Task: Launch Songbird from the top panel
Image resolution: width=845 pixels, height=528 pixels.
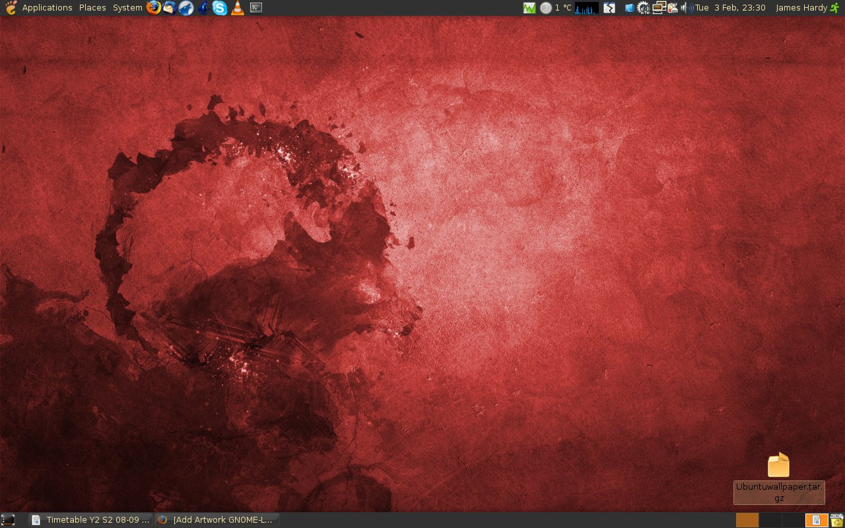Action: pos(186,8)
